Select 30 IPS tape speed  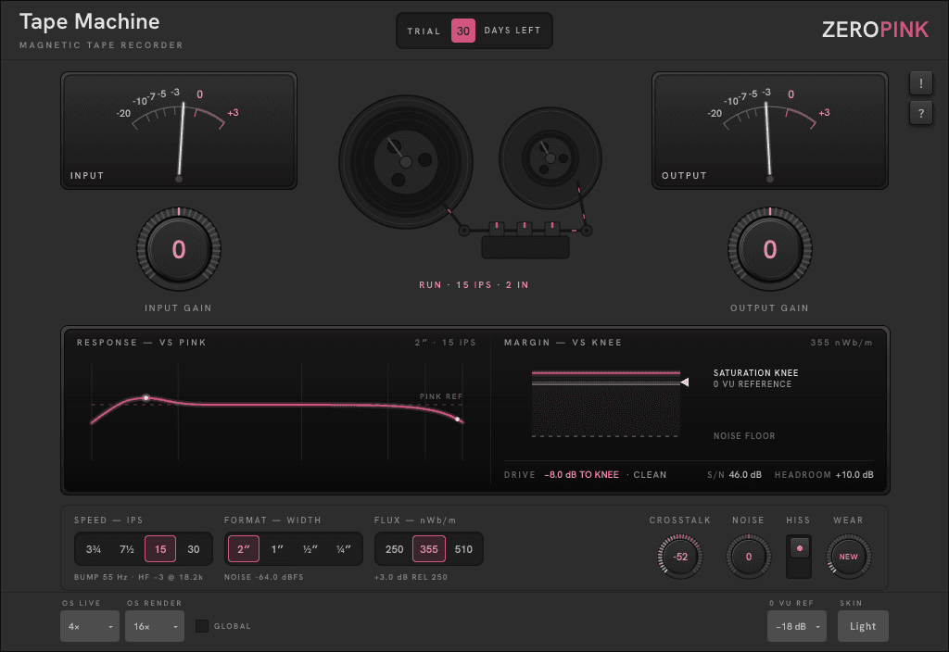[x=194, y=549]
